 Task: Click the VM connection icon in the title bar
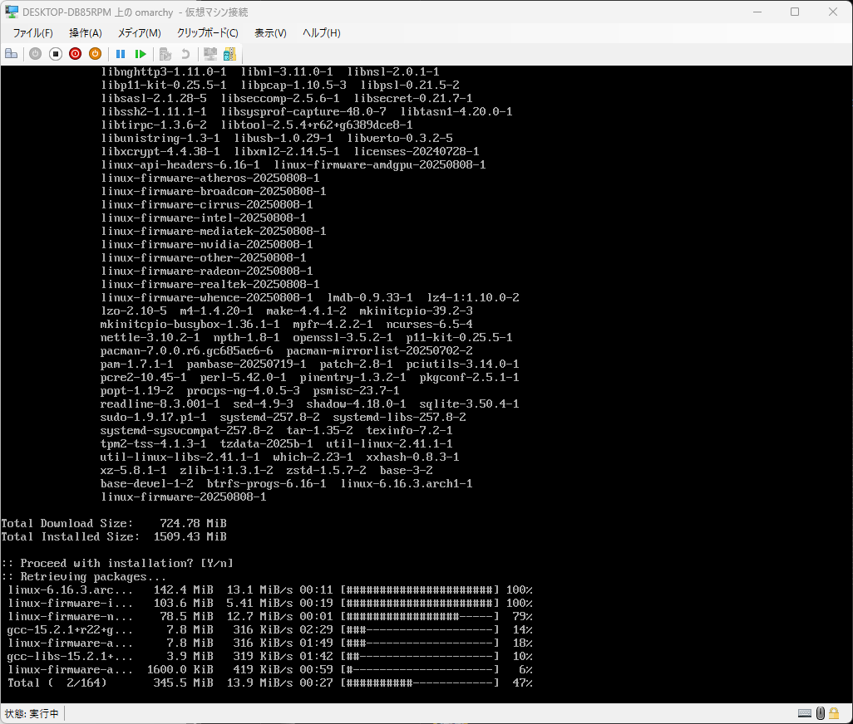click(x=12, y=12)
